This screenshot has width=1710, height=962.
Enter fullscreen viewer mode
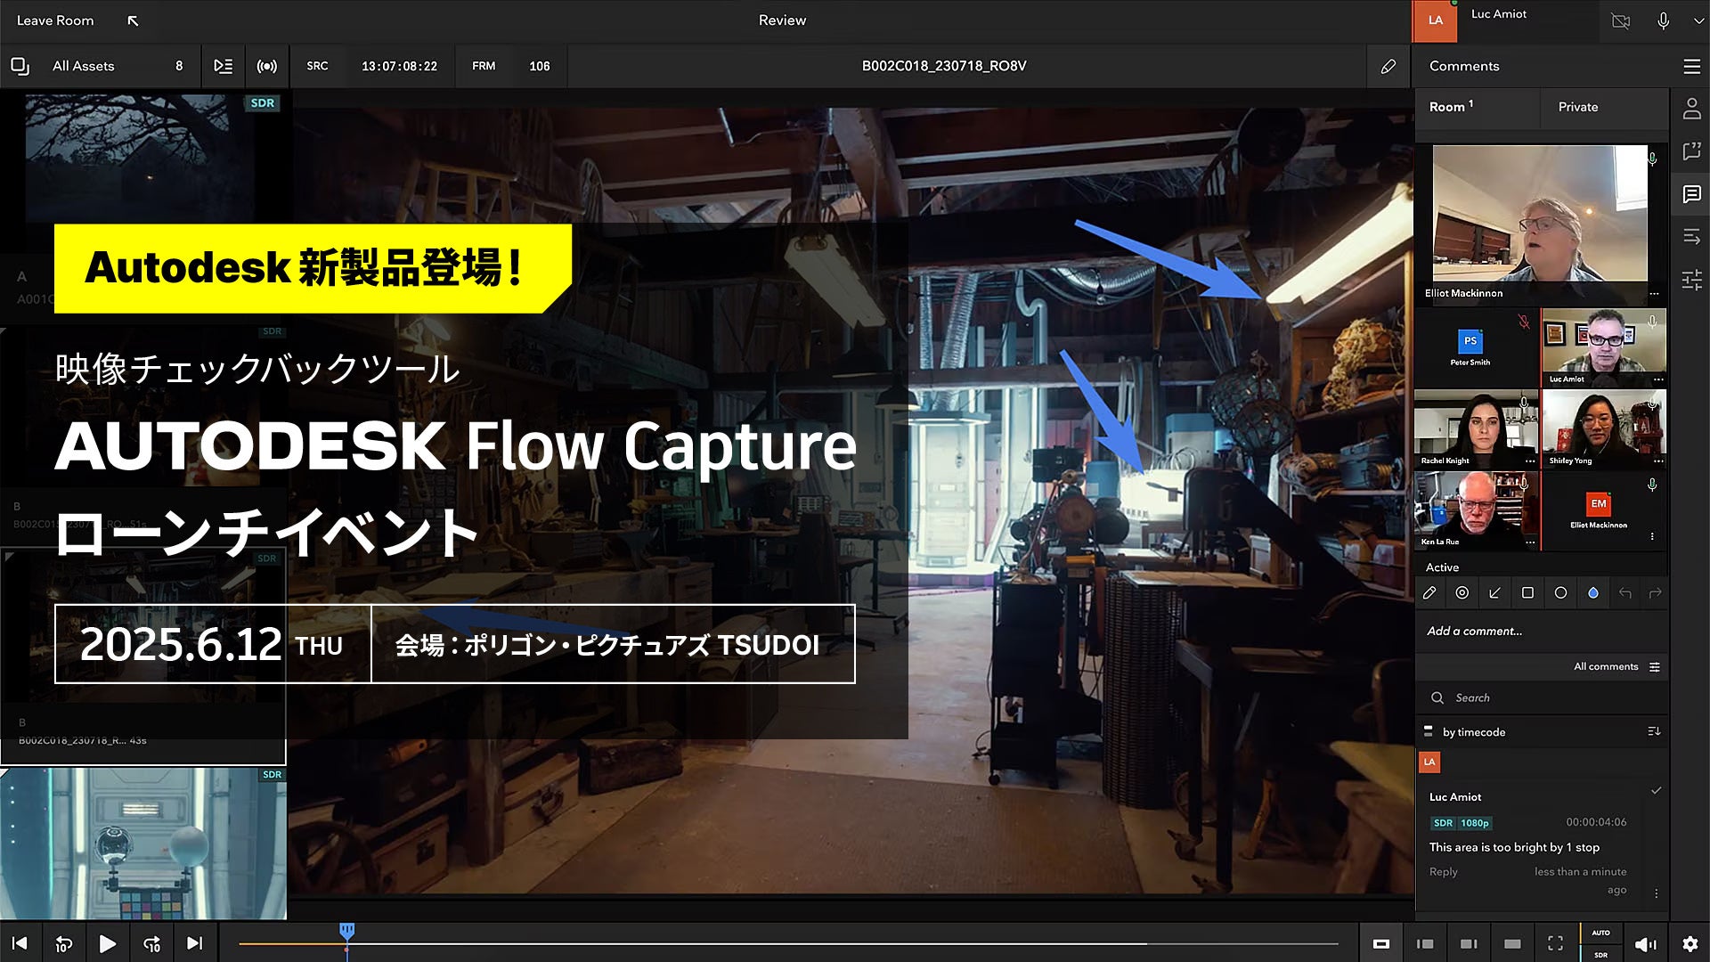(x=1555, y=944)
